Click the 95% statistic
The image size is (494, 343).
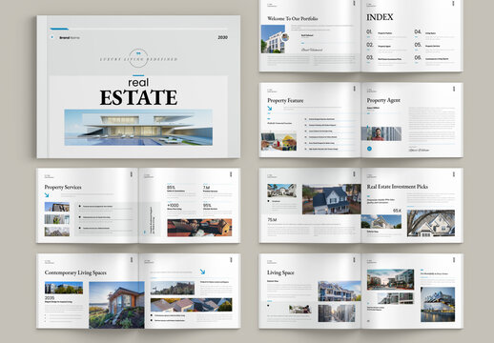click(207, 205)
